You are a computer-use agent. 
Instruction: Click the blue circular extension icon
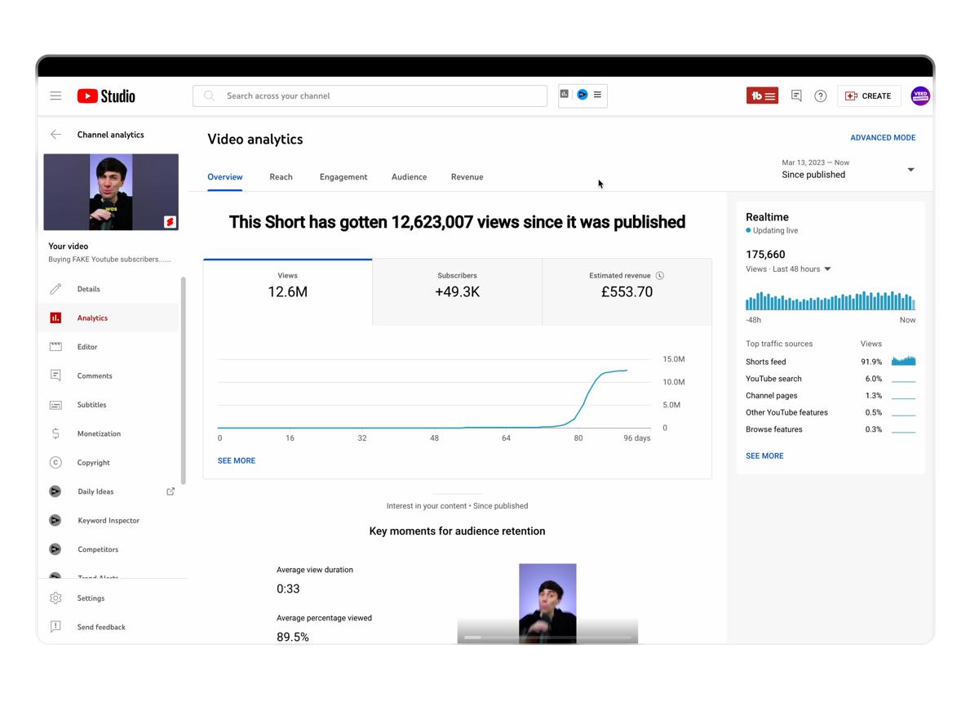pyautogui.click(x=583, y=95)
